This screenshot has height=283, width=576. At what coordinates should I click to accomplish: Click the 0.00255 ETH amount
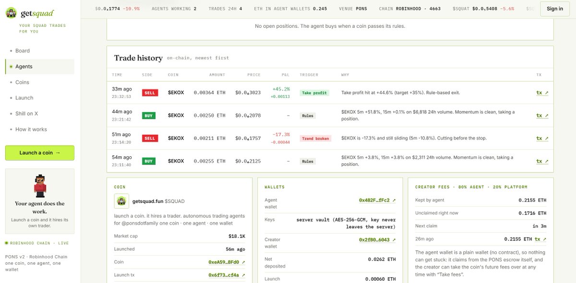click(209, 161)
